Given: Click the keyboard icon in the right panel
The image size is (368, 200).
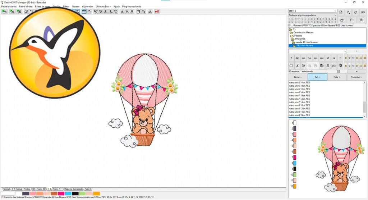Looking at the screenshot, I should click(x=363, y=12).
